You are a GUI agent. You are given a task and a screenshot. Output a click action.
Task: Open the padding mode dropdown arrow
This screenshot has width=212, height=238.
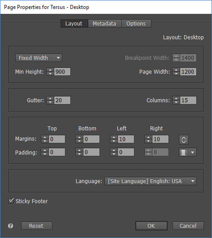click(x=193, y=152)
